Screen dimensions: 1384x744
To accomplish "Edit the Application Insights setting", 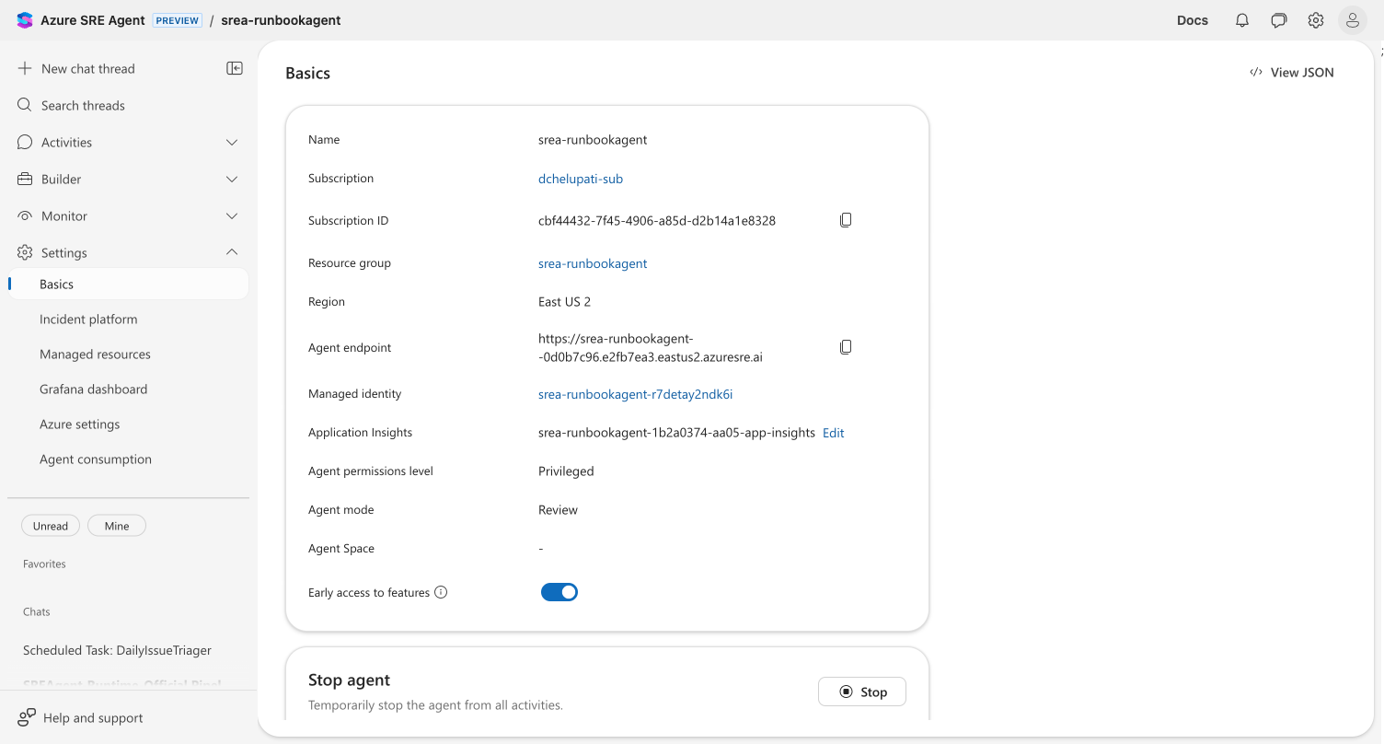I will pos(833,433).
